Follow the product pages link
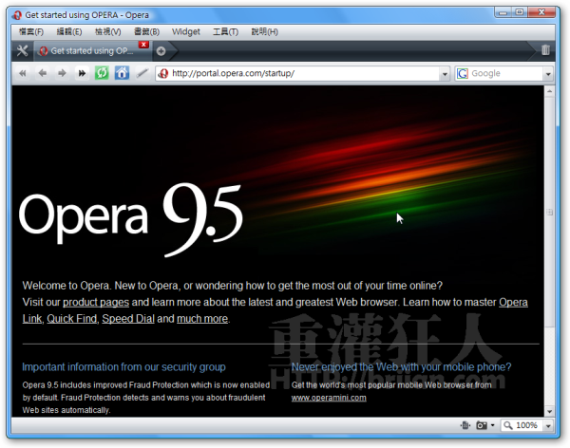 click(96, 302)
